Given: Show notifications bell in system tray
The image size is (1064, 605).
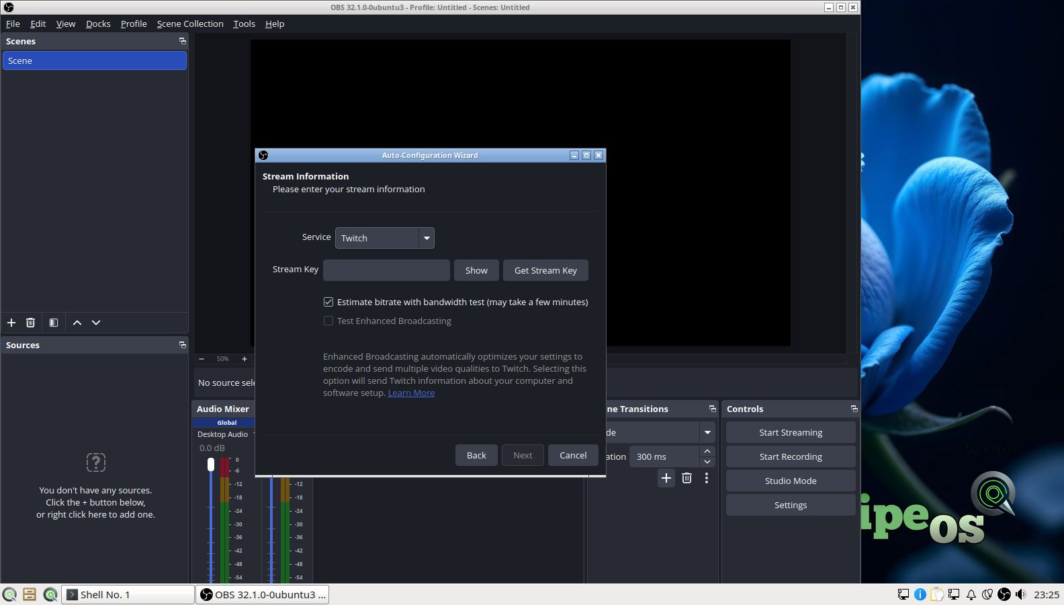Looking at the screenshot, I should [971, 594].
